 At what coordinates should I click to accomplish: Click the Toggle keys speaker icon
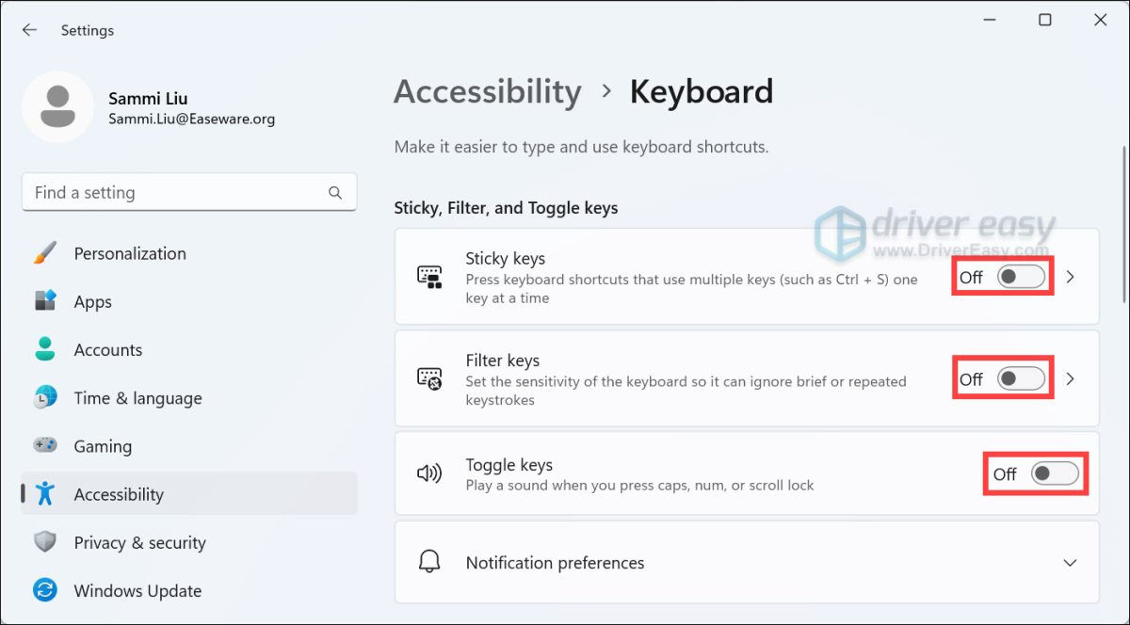tap(429, 473)
